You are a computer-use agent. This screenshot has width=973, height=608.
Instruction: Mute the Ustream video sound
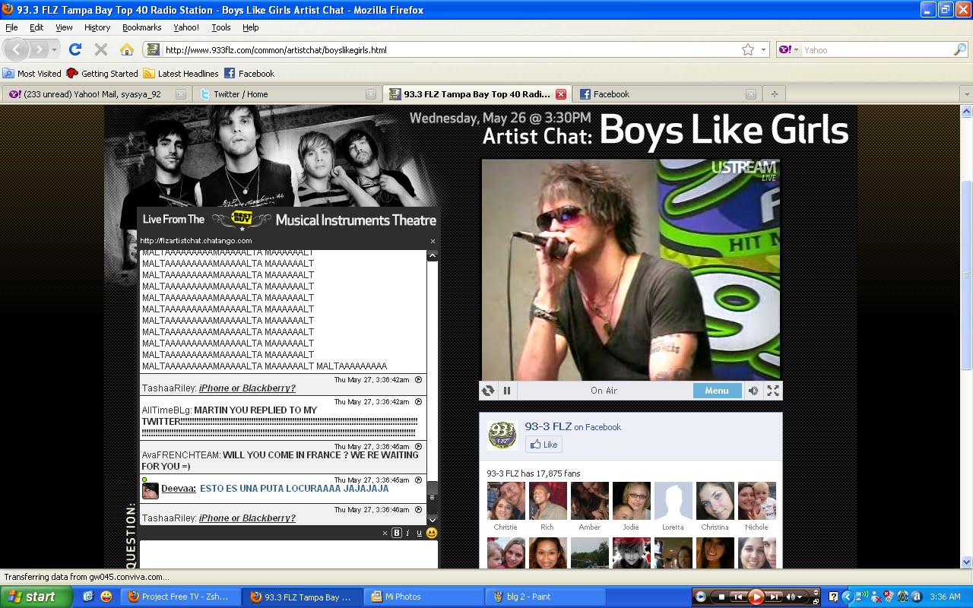(753, 391)
